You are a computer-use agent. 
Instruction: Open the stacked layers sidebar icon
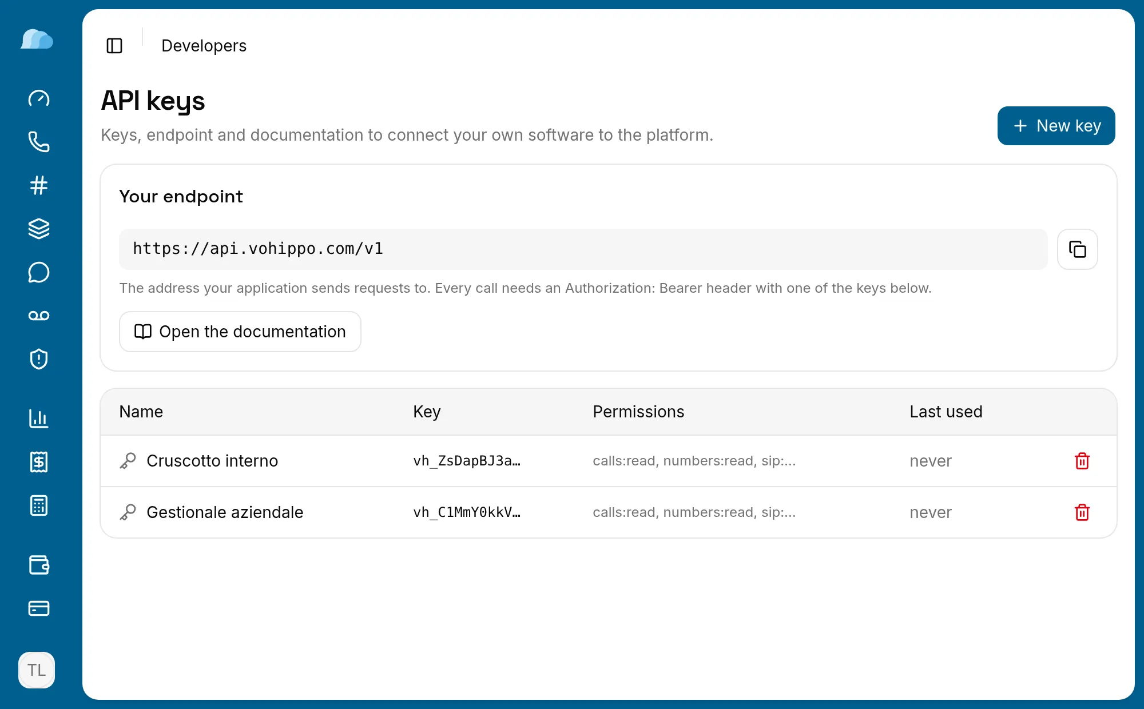(39, 229)
